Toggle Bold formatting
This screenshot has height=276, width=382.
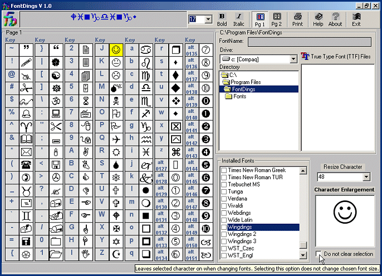coord(222,19)
